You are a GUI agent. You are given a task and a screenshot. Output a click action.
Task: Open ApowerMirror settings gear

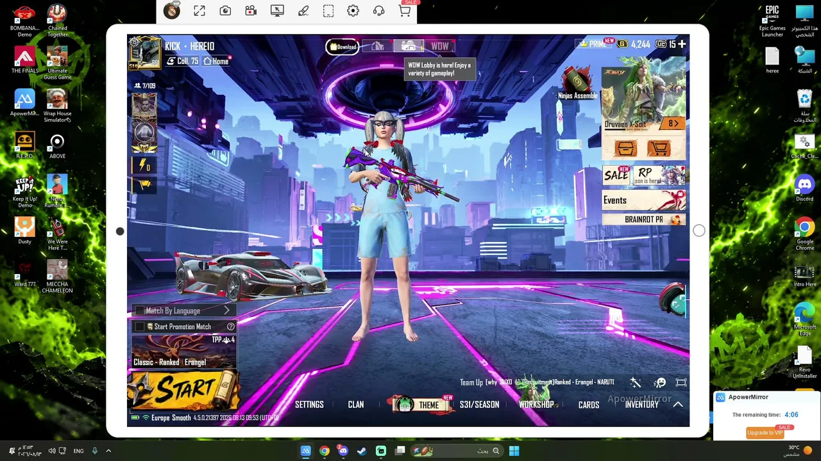pos(353,11)
